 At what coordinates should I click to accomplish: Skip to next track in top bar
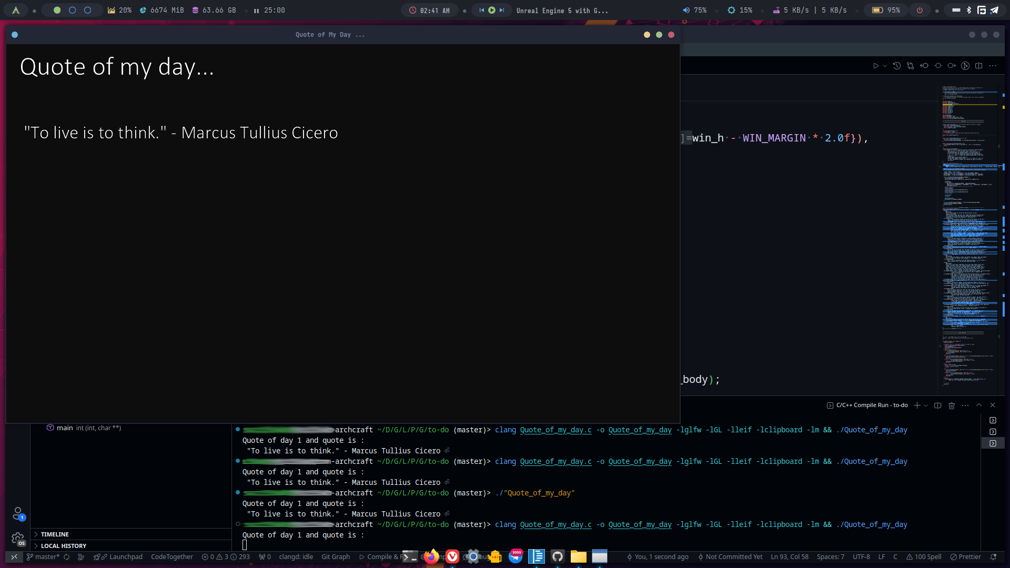[502, 10]
